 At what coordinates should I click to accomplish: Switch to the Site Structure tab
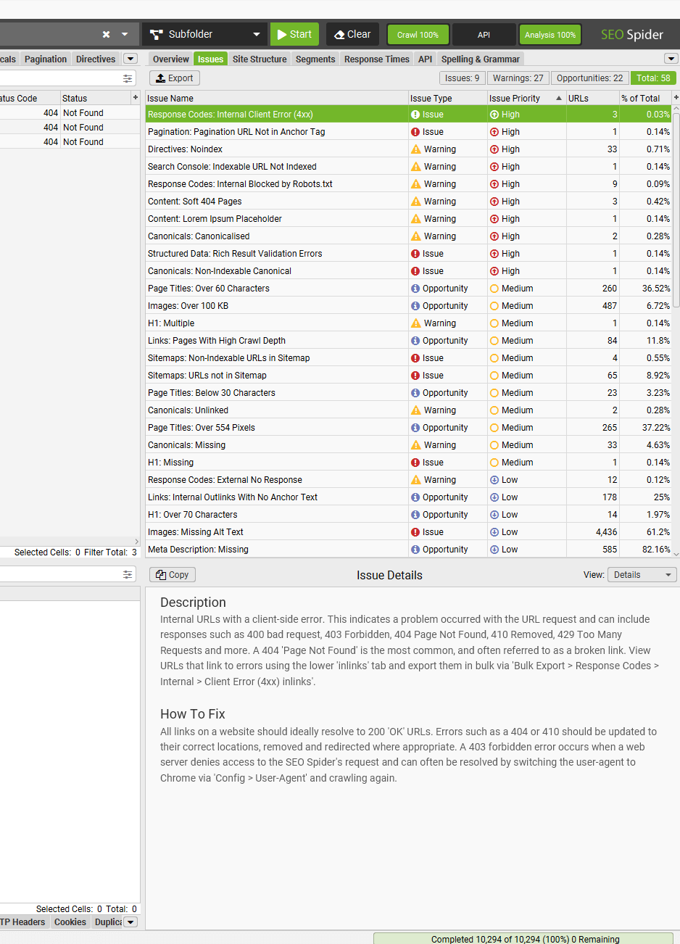click(x=260, y=59)
